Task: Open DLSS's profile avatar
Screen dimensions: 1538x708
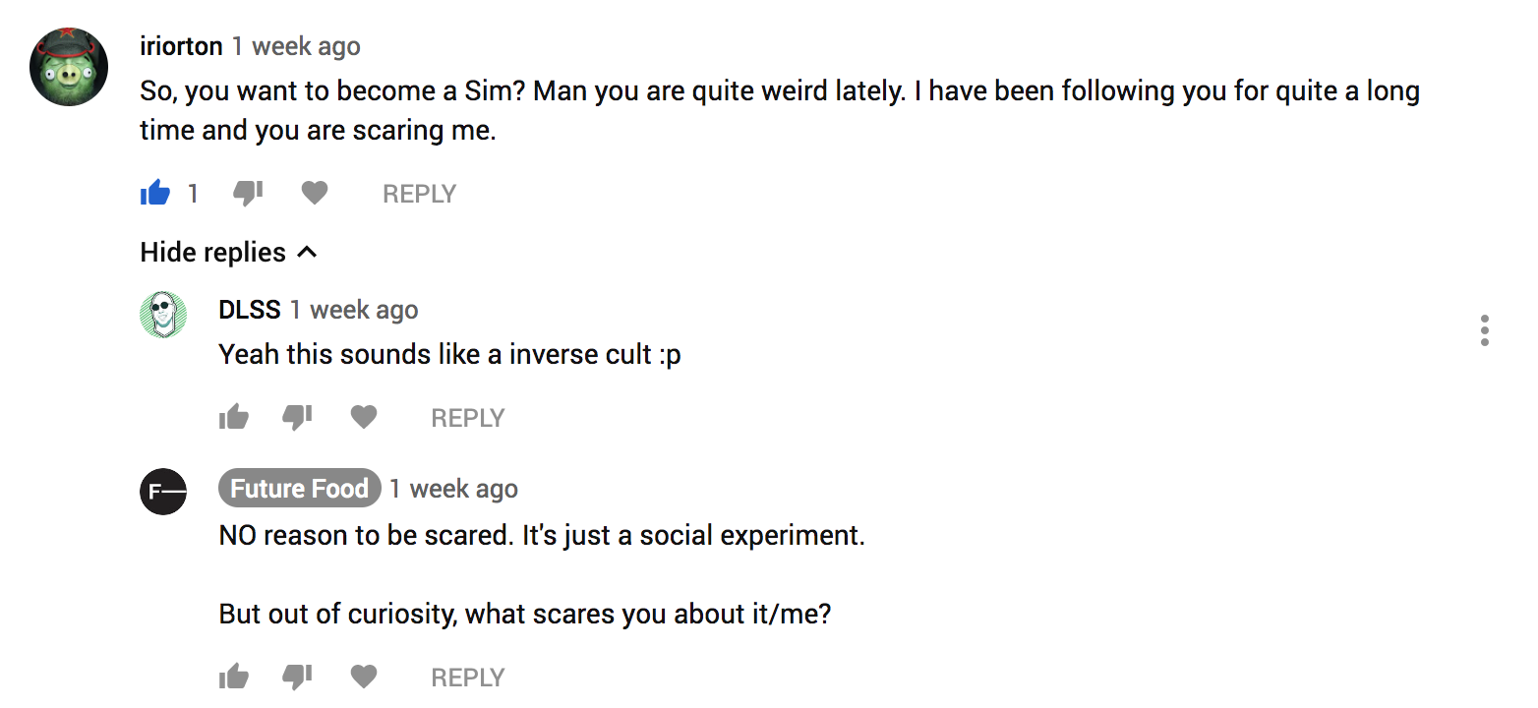Action: [163, 315]
